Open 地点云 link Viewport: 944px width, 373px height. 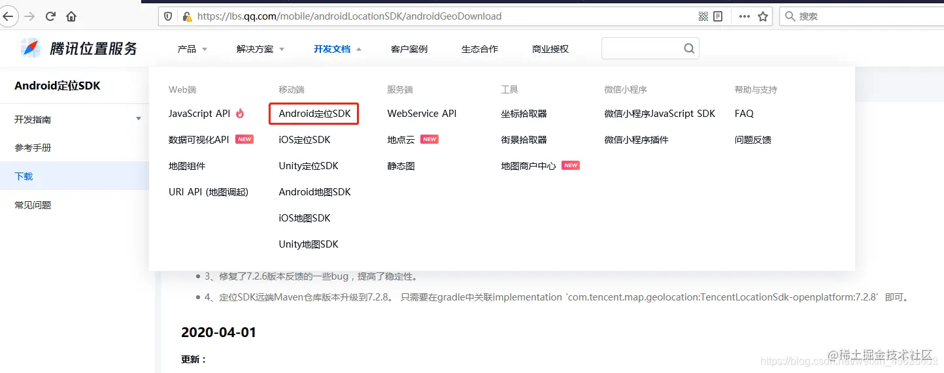pos(401,140)
